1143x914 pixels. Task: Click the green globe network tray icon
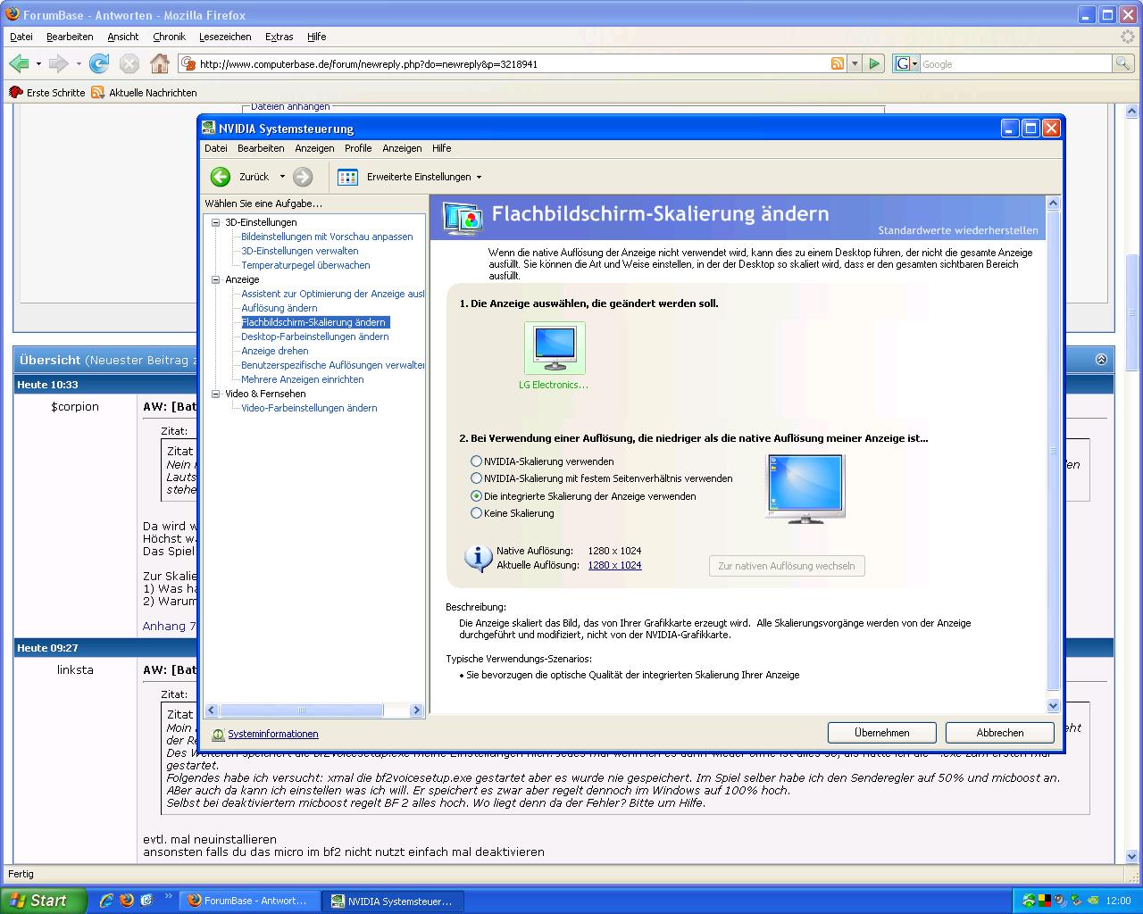point(1029,901)
